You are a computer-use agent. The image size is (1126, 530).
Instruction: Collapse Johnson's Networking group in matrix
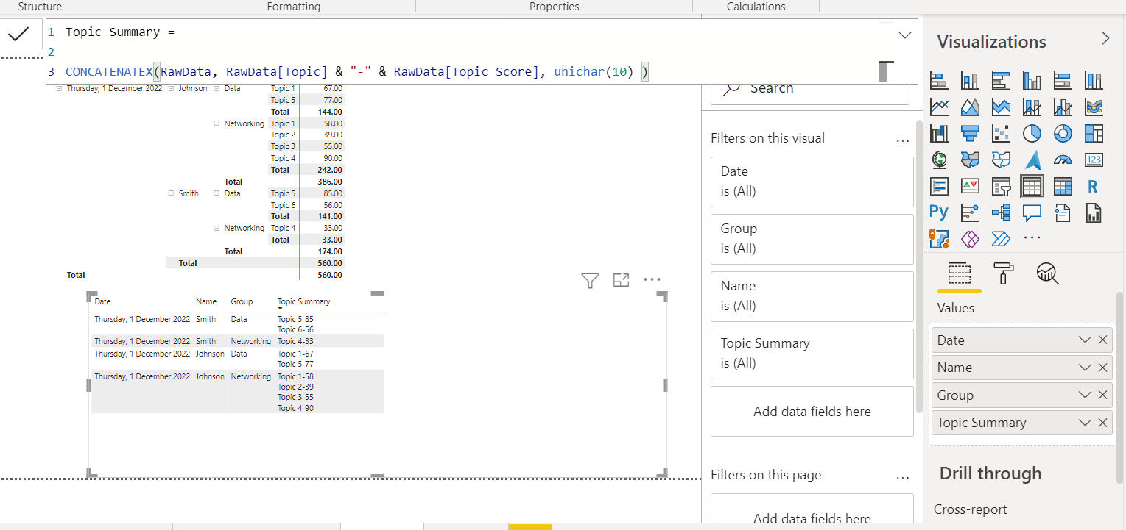point(217,123)
